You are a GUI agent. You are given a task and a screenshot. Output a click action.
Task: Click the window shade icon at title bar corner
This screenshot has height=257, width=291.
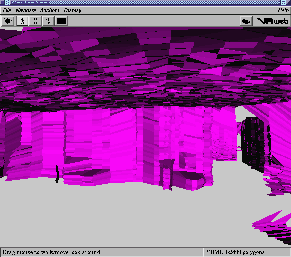288,2
